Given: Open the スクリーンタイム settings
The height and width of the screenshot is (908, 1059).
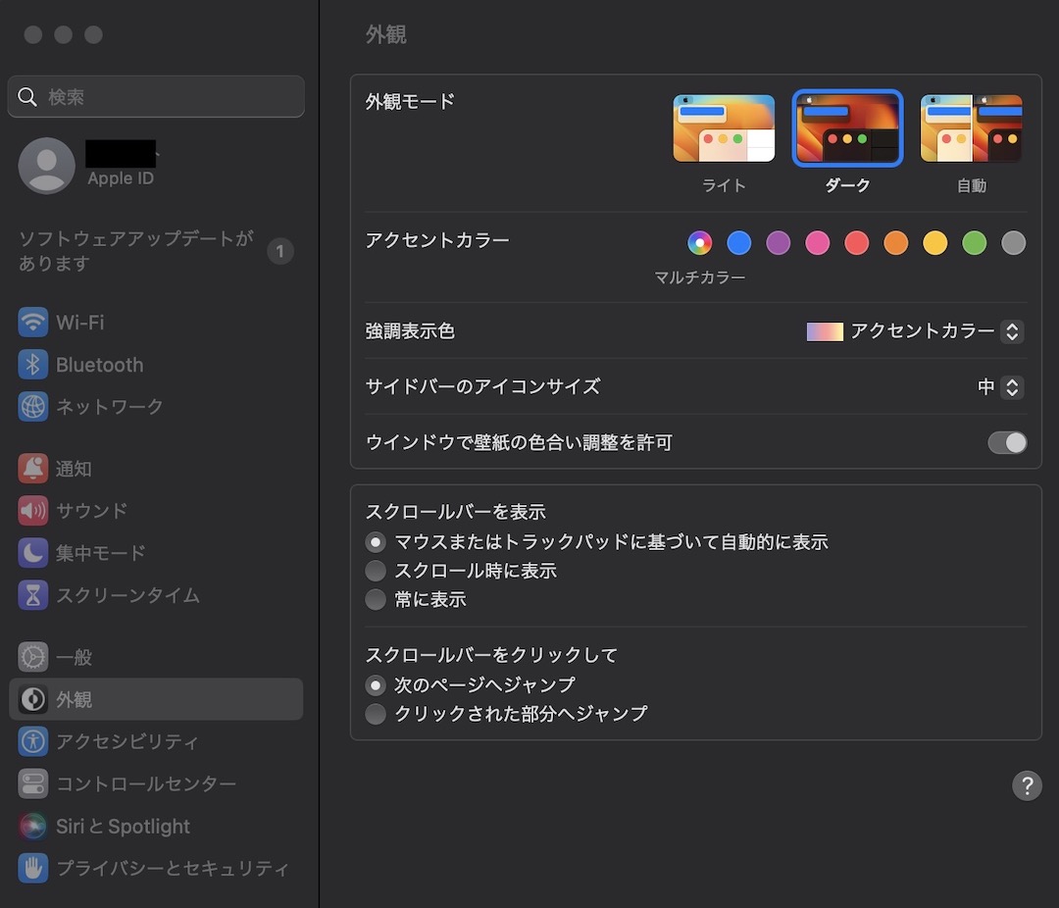Looking at the screenshot, I should (x=121, y=594).
